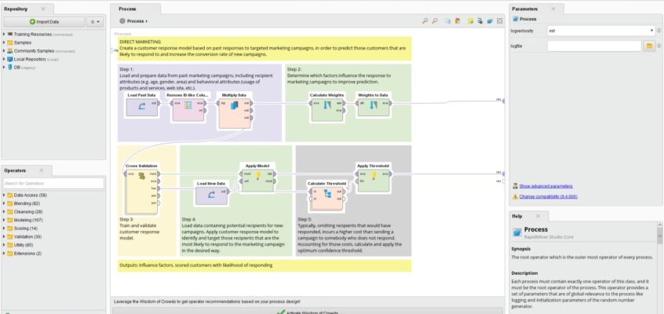Expand the Samples repository folder
The image size is (664, 314).
4,42
